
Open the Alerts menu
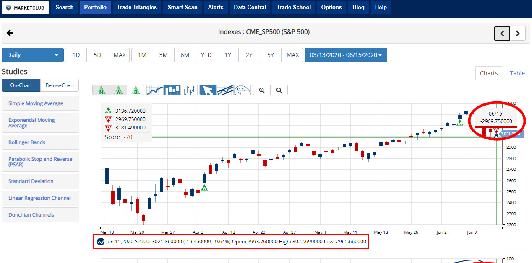pos(216,8)
